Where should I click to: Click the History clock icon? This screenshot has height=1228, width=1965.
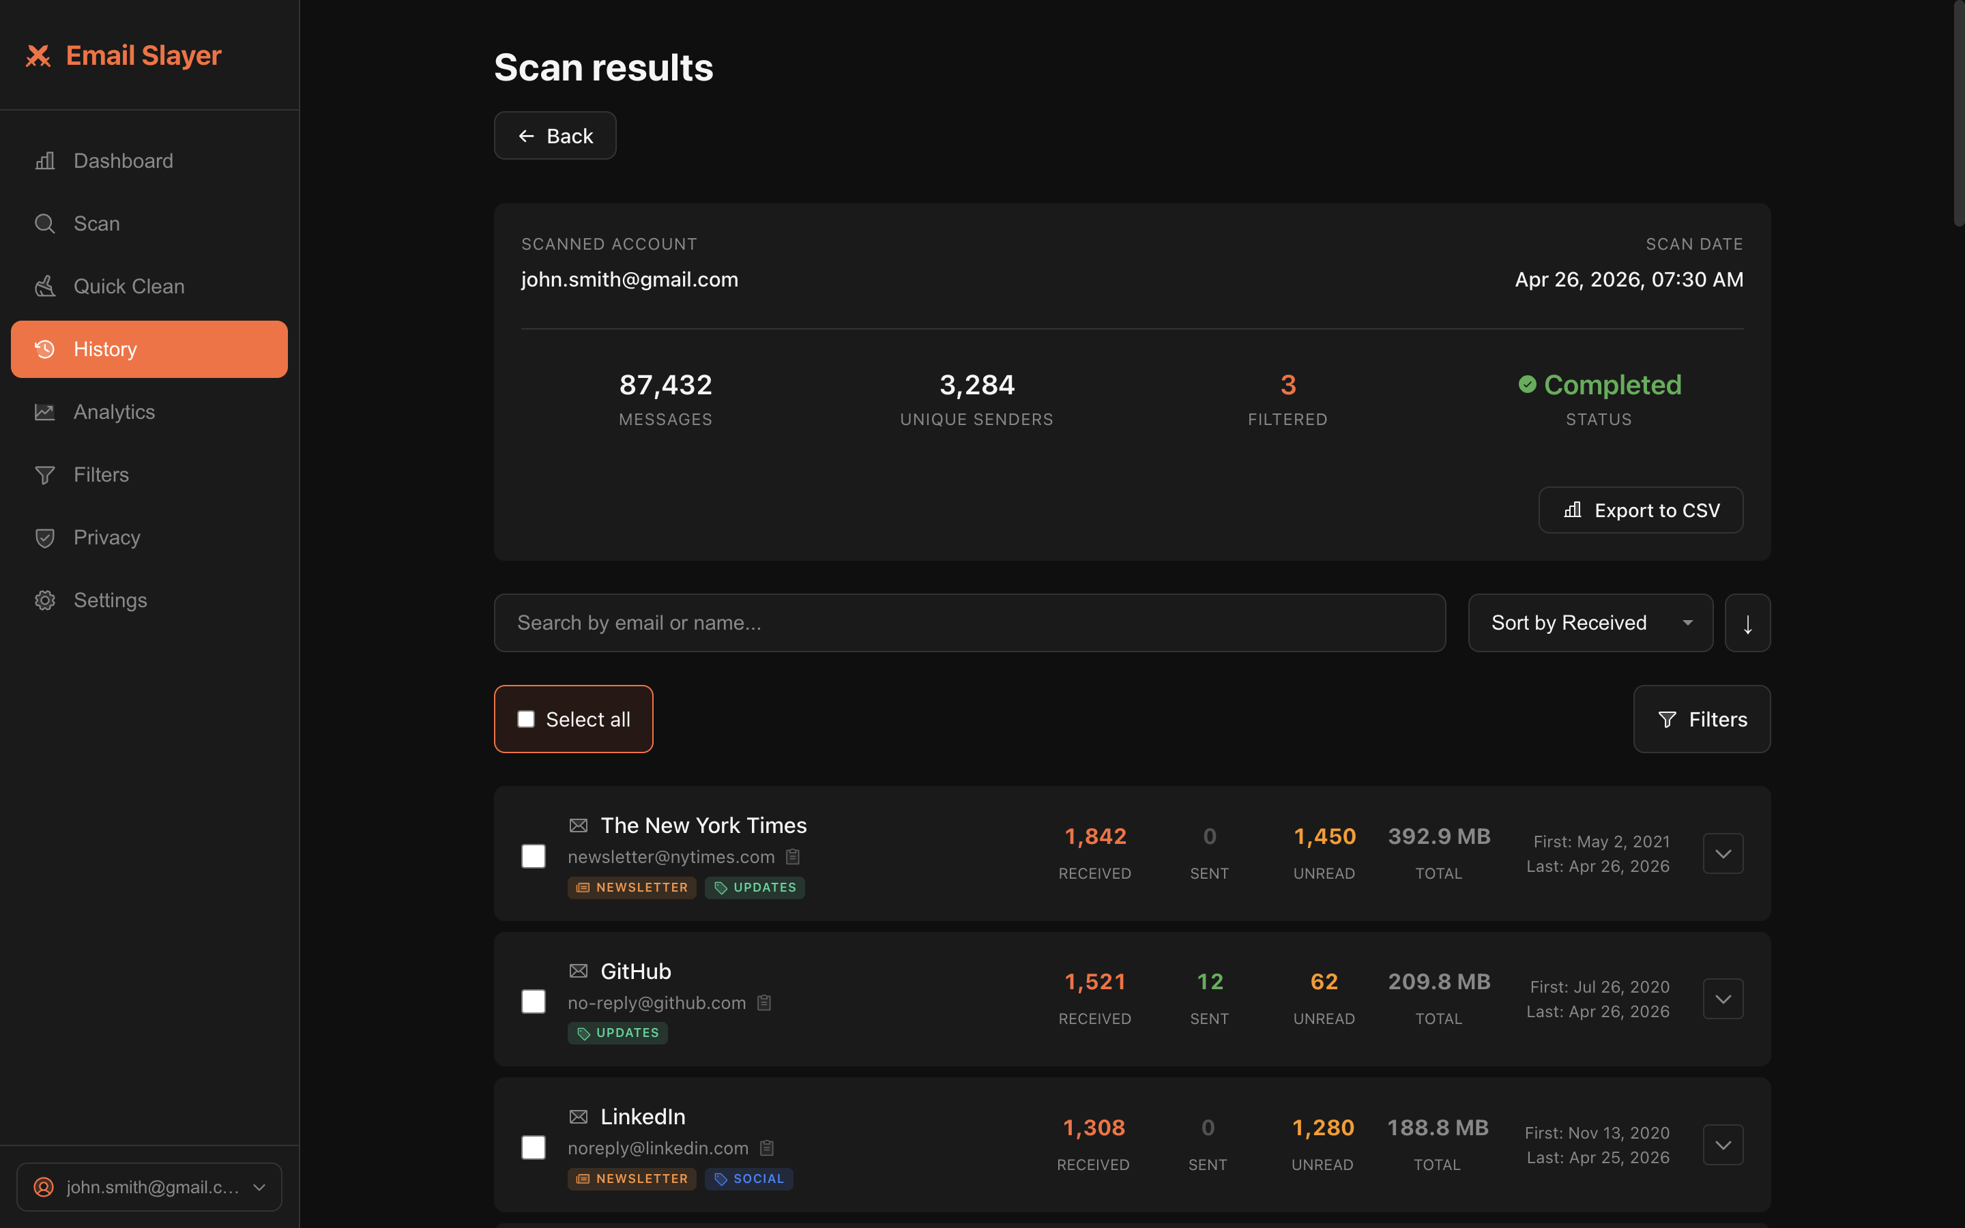44,349
